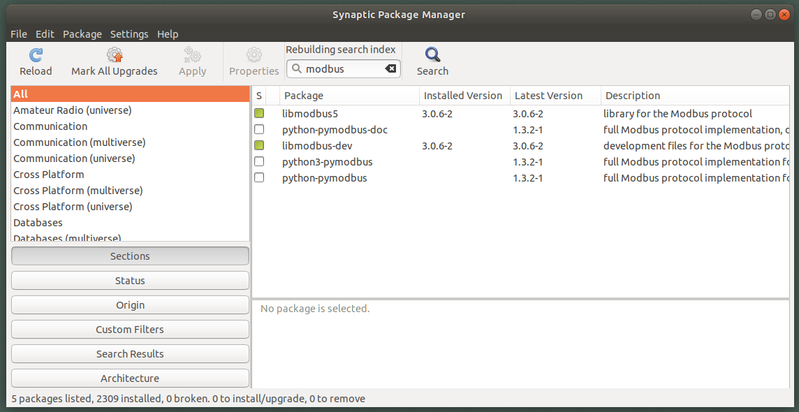Click latest version 1.3.2-1 of python3-pymodbus
This screenshot has width=799, height=412.
click(x=528, y=162)
